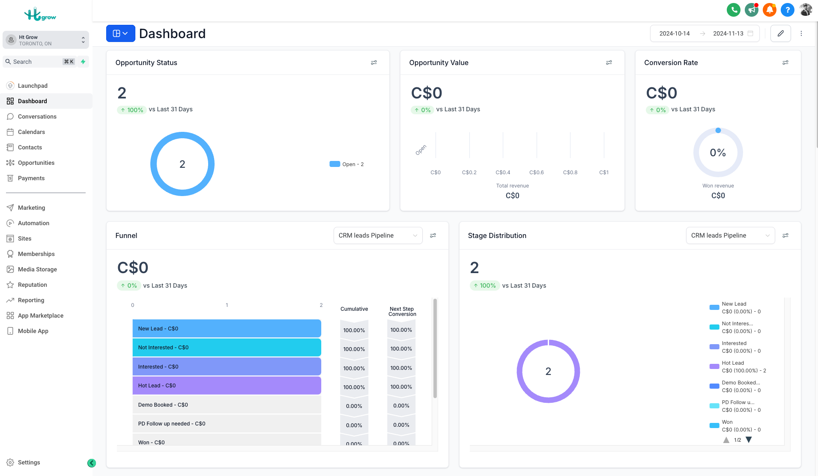
Task: Click the lightning bolt quick actions icon
Action: coord(84,62)
